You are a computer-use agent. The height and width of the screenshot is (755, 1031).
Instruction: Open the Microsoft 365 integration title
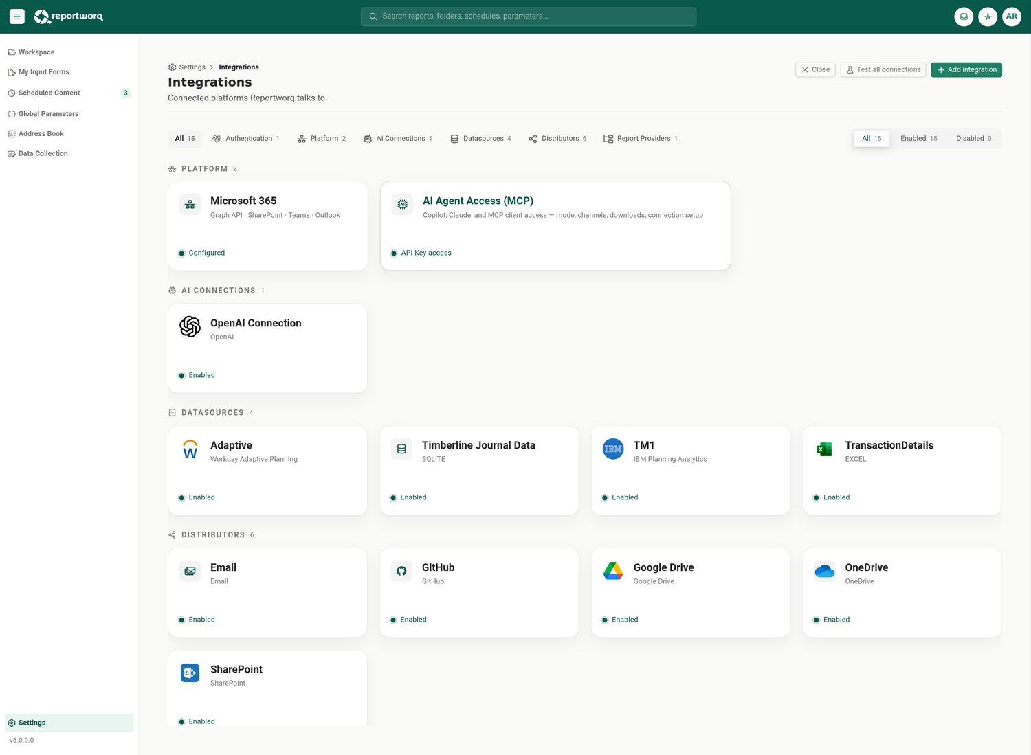coord(243,201)
